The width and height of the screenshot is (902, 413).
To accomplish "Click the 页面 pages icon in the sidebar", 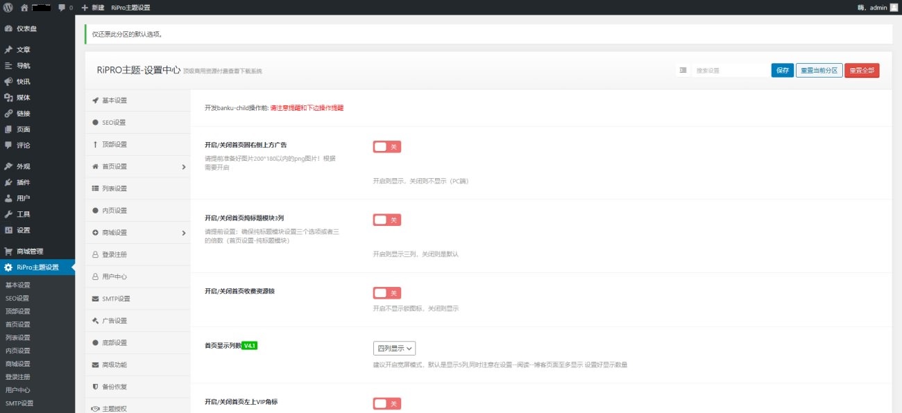I will [x=8, y=130].
